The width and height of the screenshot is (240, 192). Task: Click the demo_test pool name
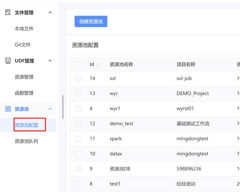pyautogui.click(x=122, y=124)
